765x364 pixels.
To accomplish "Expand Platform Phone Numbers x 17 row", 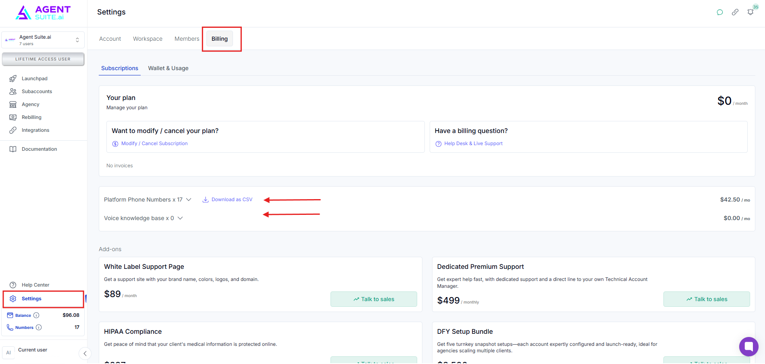I will (189, 200).
